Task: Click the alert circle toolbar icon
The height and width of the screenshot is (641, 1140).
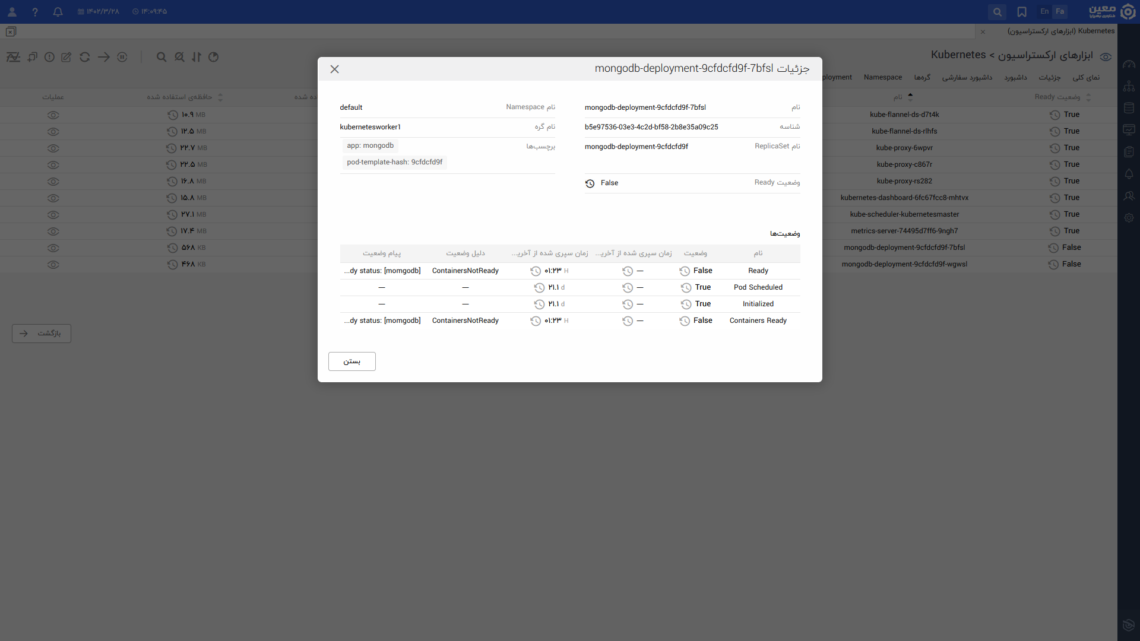Action: pyautogui.click(x=49, y=57)
